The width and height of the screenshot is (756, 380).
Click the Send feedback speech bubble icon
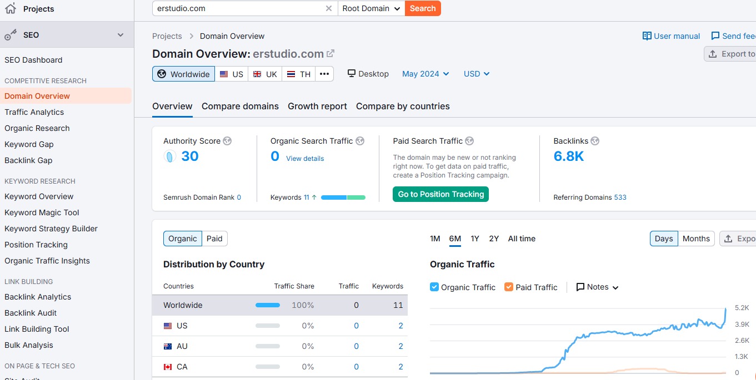click(715, 36)
